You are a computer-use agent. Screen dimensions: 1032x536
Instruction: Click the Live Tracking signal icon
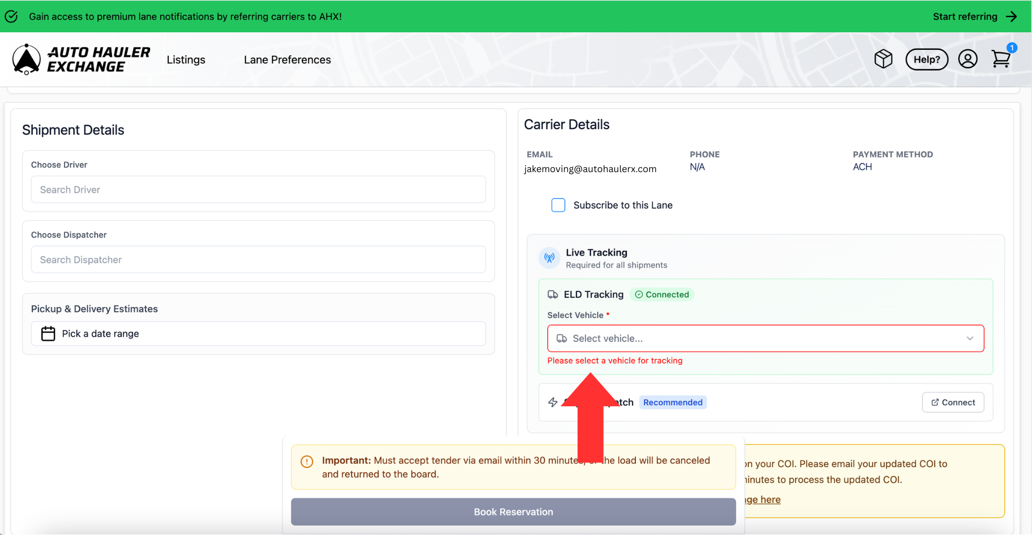point(549,258)
